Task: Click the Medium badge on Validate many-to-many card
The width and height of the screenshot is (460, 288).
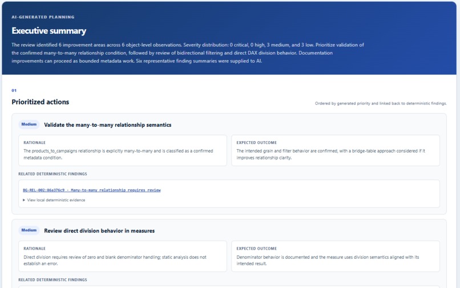Action: pyautogui.click(x=29, y=125)
